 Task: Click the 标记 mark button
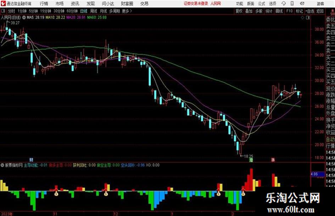[x=299, y=11]
